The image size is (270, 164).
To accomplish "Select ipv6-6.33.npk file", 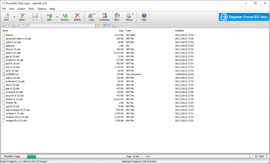I will 13,63.
